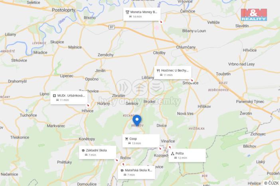The height and width of the screenshot is (186, 280).
Task: Select the Mateřská škola card
Action: [x=136, y=172]
